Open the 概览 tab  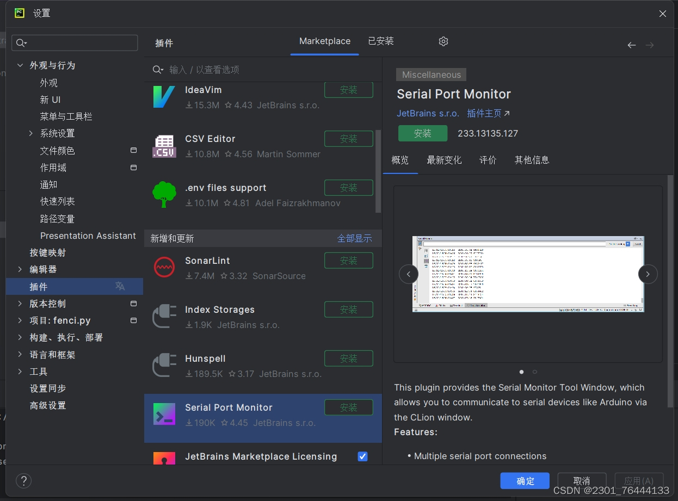tap(400, 160)
